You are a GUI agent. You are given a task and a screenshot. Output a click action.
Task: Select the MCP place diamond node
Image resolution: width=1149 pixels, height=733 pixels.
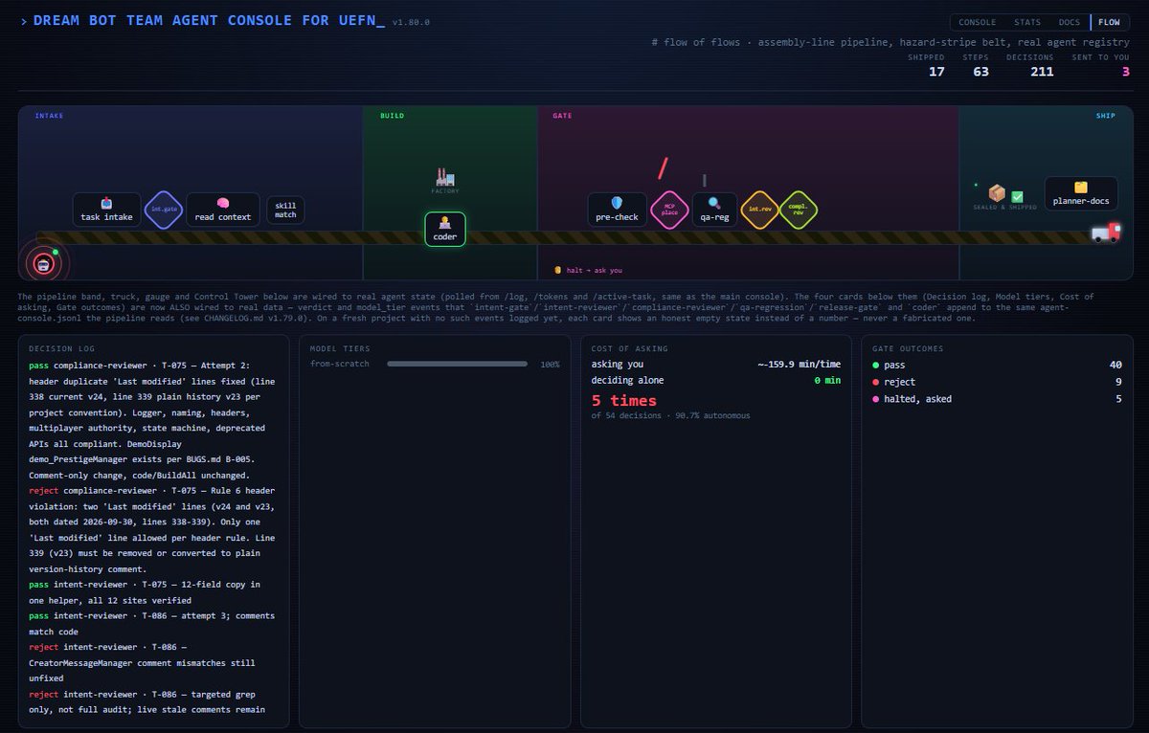click(x=670, y=209)
